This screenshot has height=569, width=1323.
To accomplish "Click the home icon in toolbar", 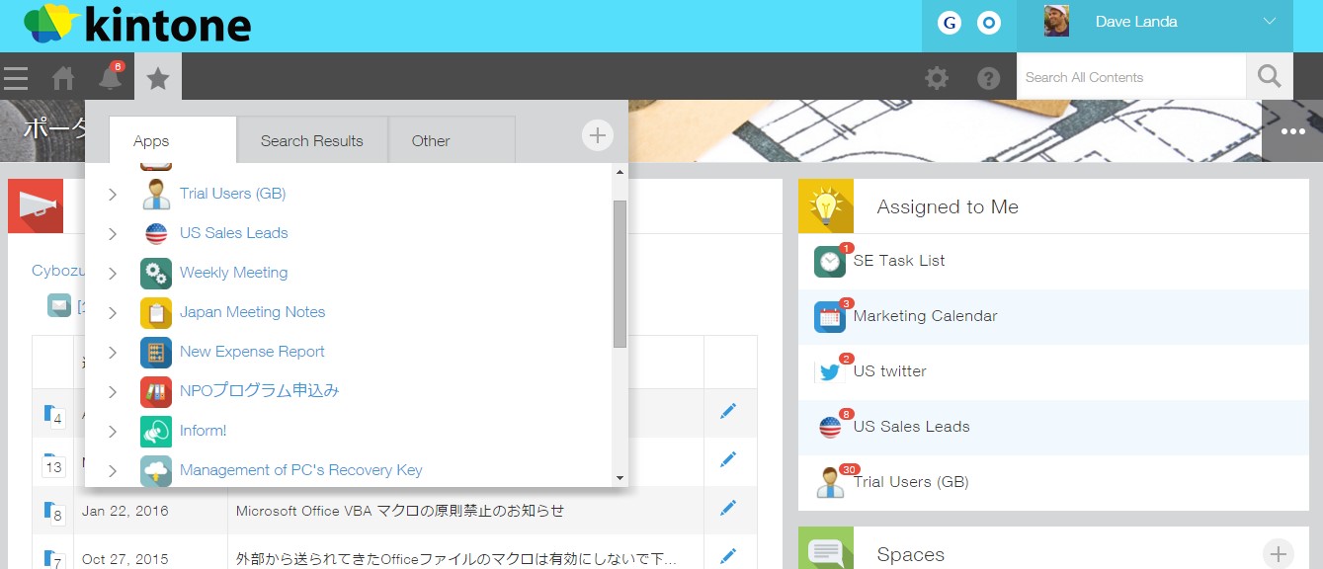I will 63,77.
